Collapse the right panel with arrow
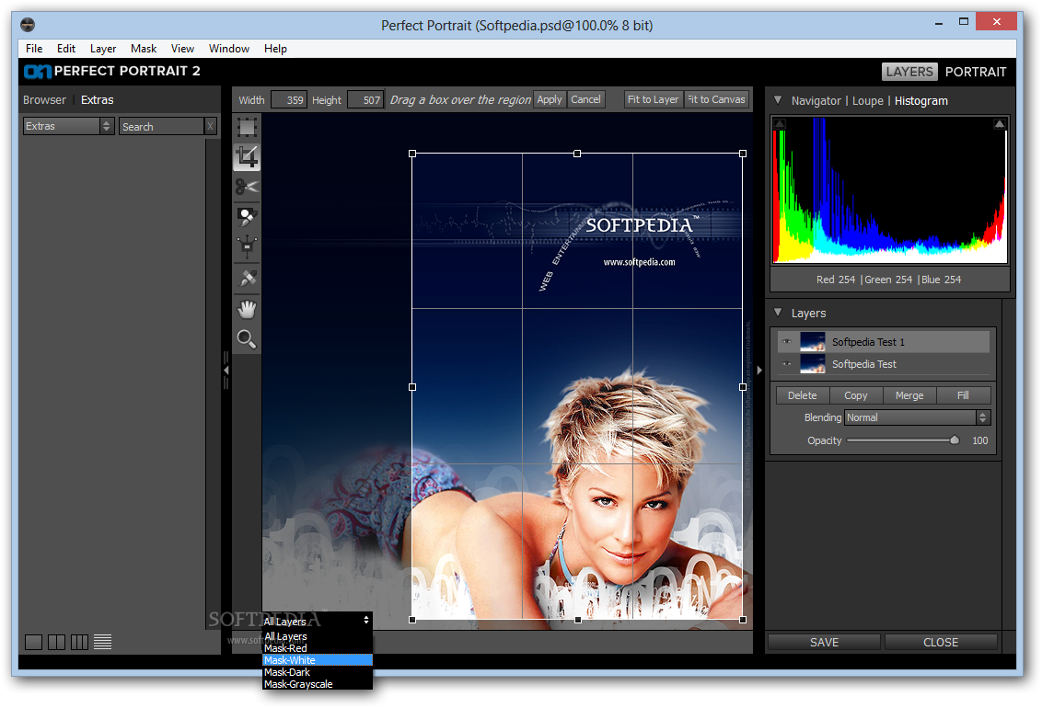 (x=758, y=370)
